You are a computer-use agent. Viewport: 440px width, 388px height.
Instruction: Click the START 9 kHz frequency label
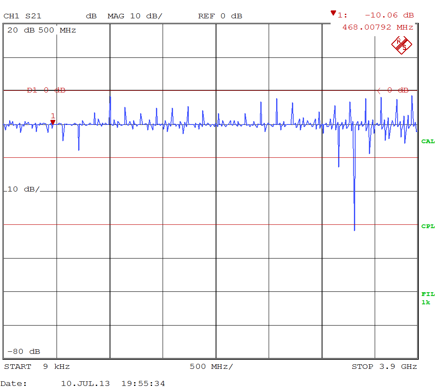[37, 367]
